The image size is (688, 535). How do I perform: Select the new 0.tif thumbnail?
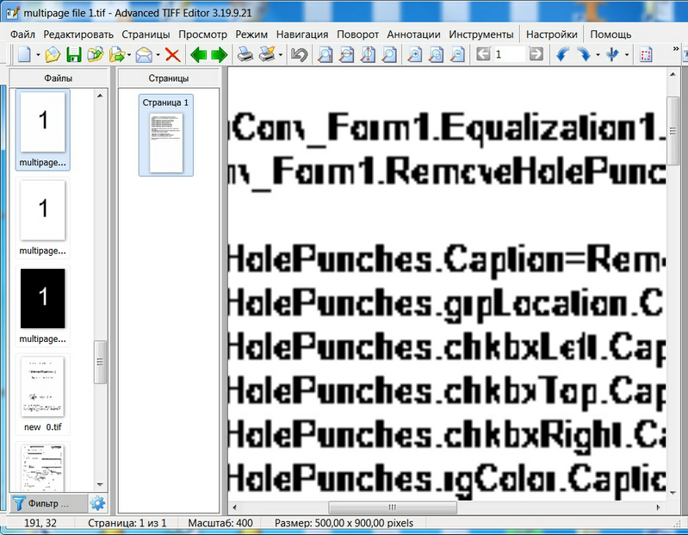coord(42,394)
